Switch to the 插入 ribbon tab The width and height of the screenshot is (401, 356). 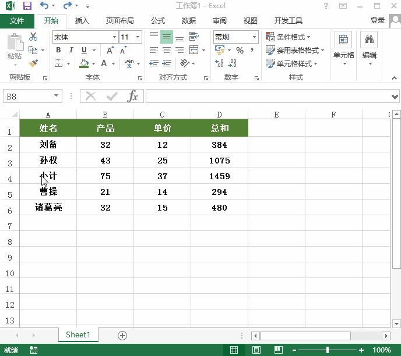[82, 21]
